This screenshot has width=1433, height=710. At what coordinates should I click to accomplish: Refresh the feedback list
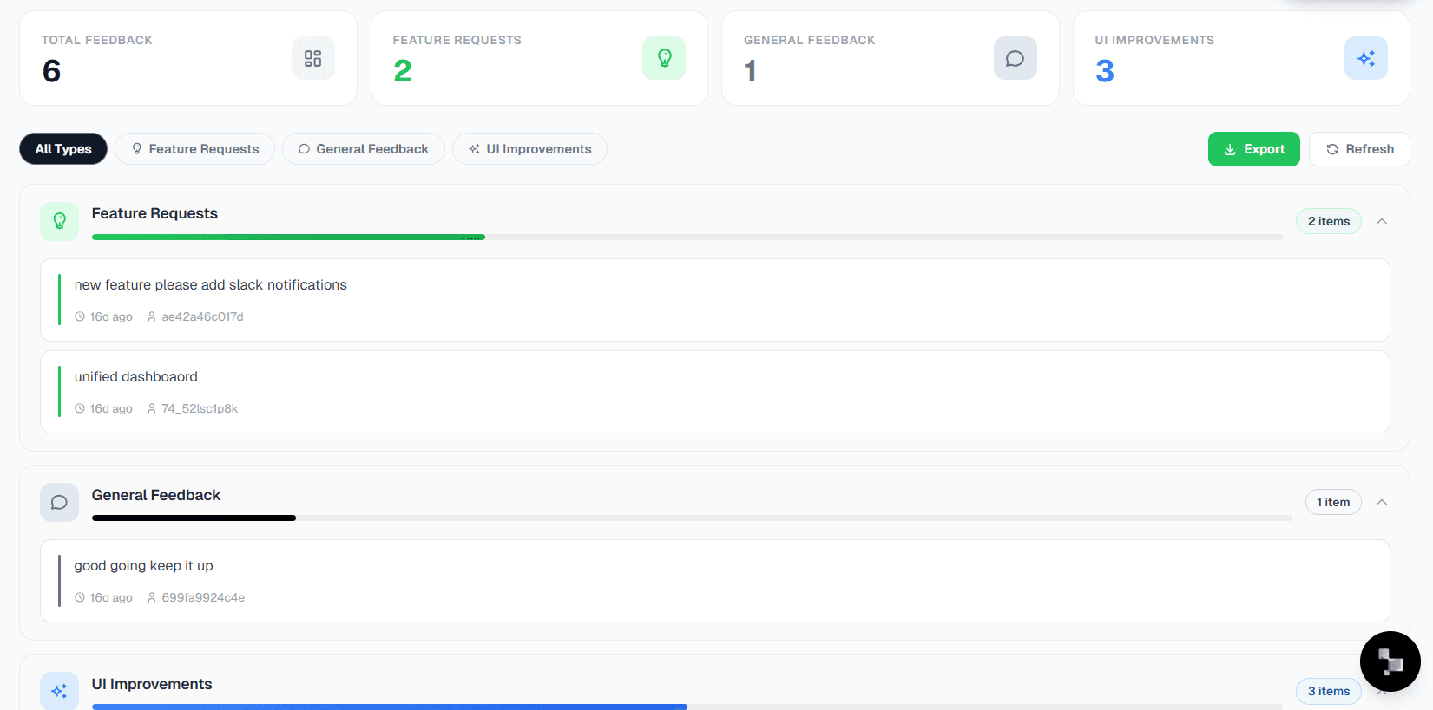click(x=1359, y=149)
